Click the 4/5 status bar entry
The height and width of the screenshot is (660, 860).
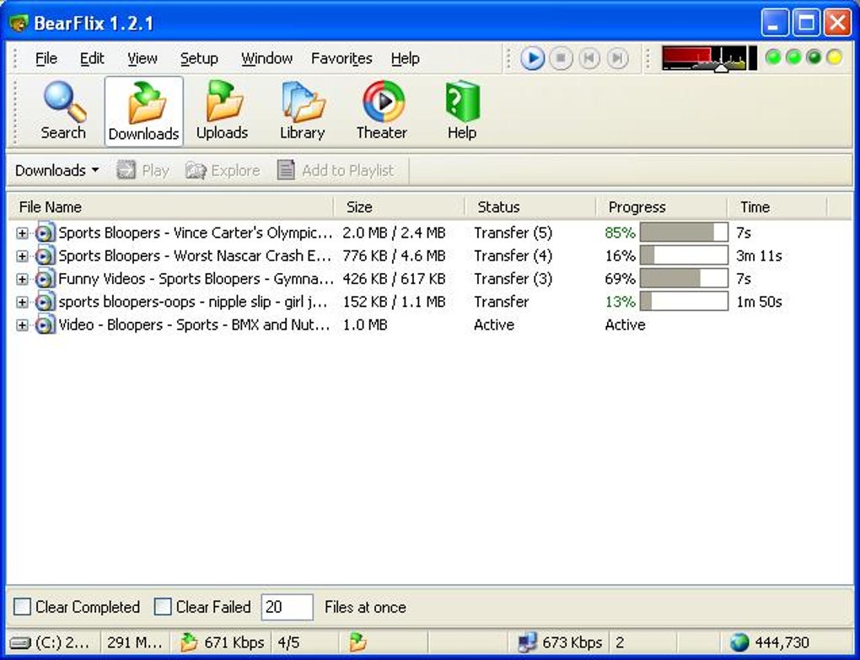(x=288, y=642)
